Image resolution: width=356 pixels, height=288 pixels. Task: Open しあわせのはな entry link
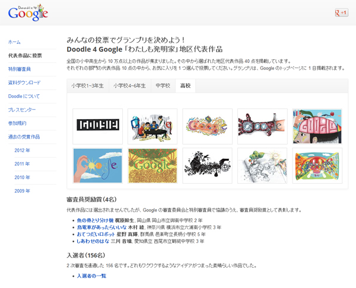point(93,241)
